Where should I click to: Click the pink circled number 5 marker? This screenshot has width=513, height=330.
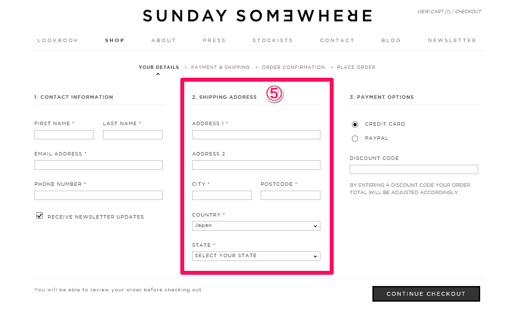click(274, 94)
